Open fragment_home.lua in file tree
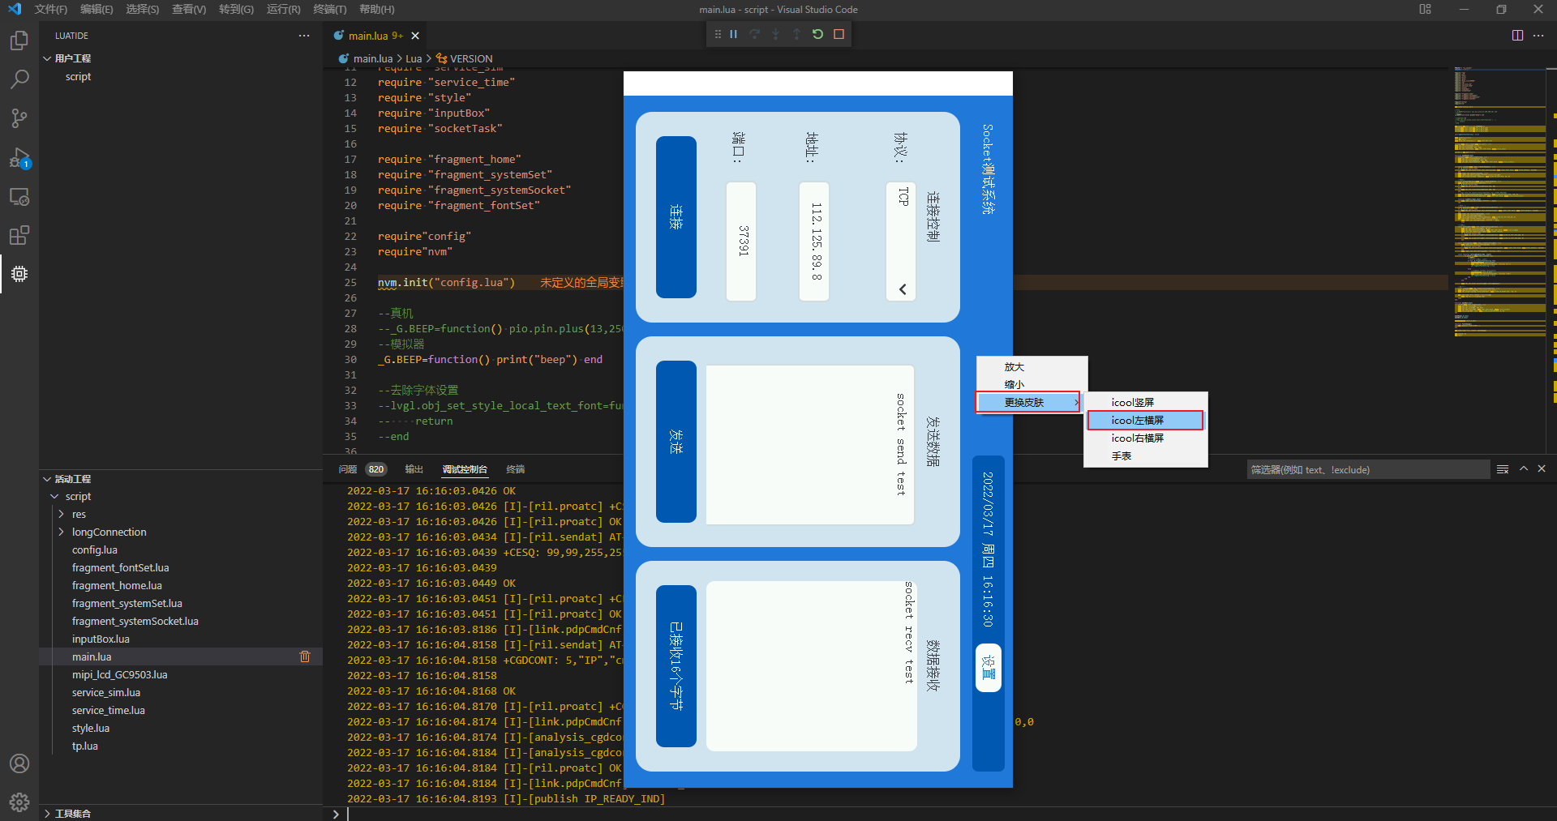 coord(117,585)
